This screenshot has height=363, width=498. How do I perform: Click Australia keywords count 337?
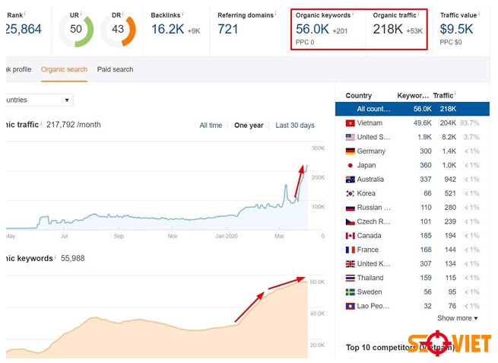pos(426,180)
